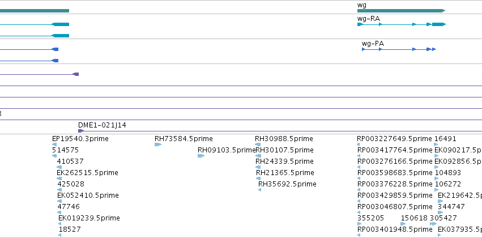Open the RP003227649.5prime feature label
482x238 pixels.
tap(394, 139)
